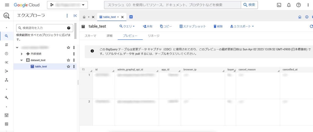Expand the external connections node (外部接続)
The image size is (313, 132).
[x=22, y=54]
